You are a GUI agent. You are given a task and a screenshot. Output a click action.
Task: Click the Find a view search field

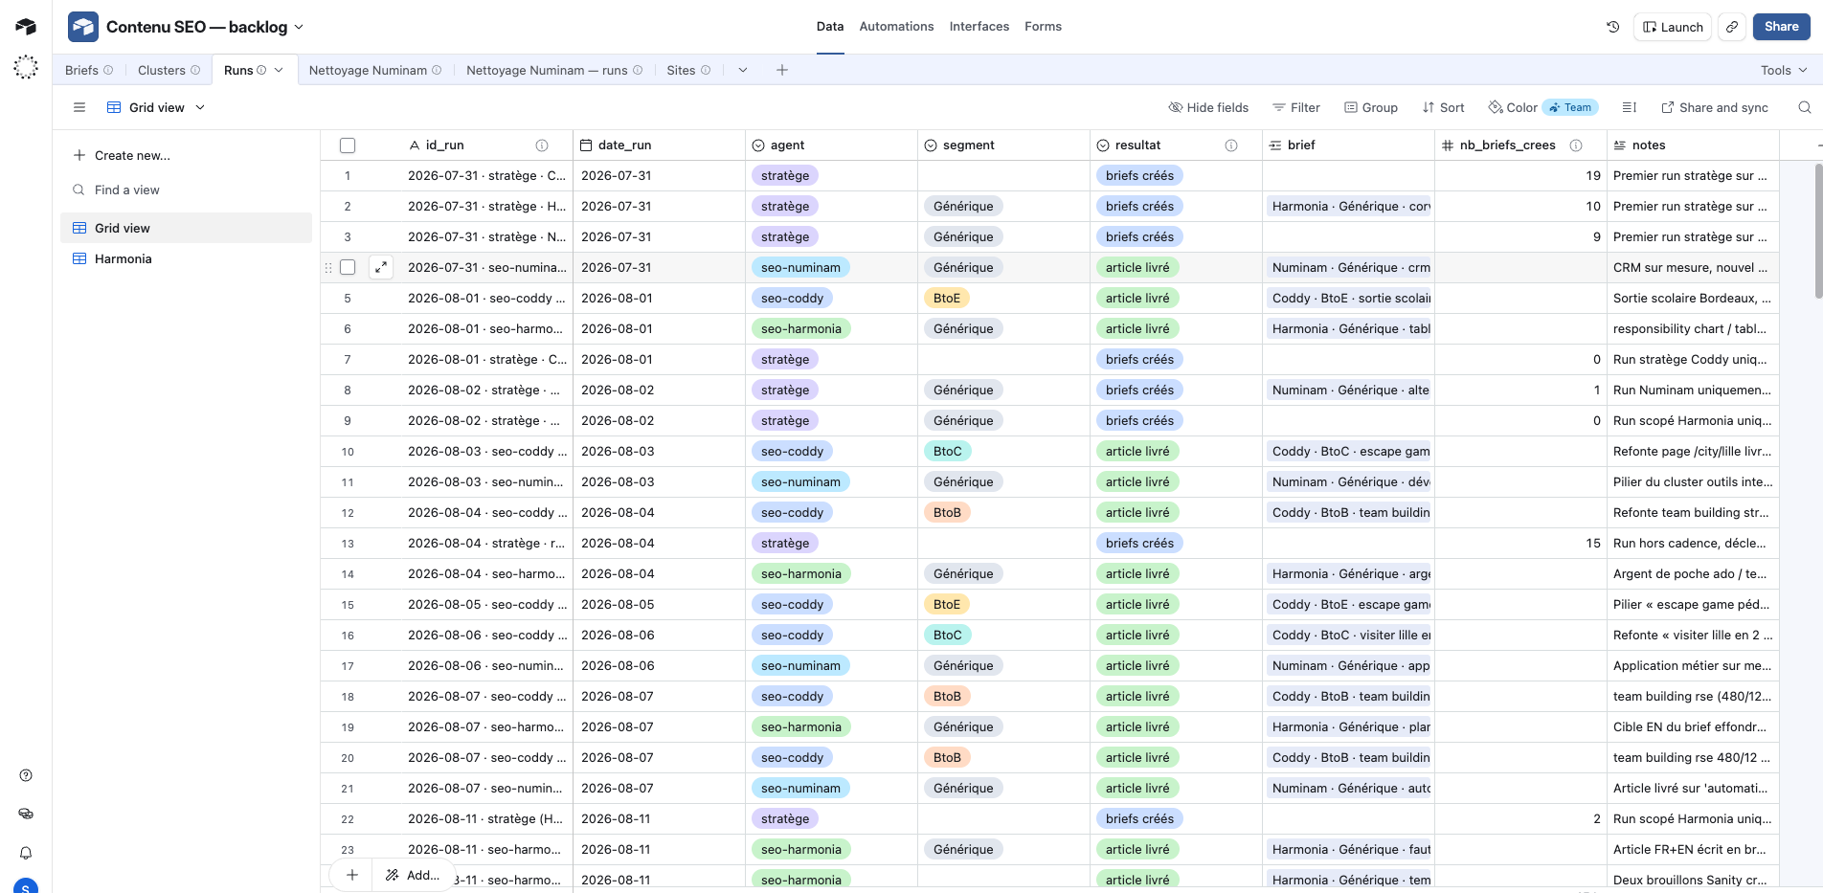(187, 190)
